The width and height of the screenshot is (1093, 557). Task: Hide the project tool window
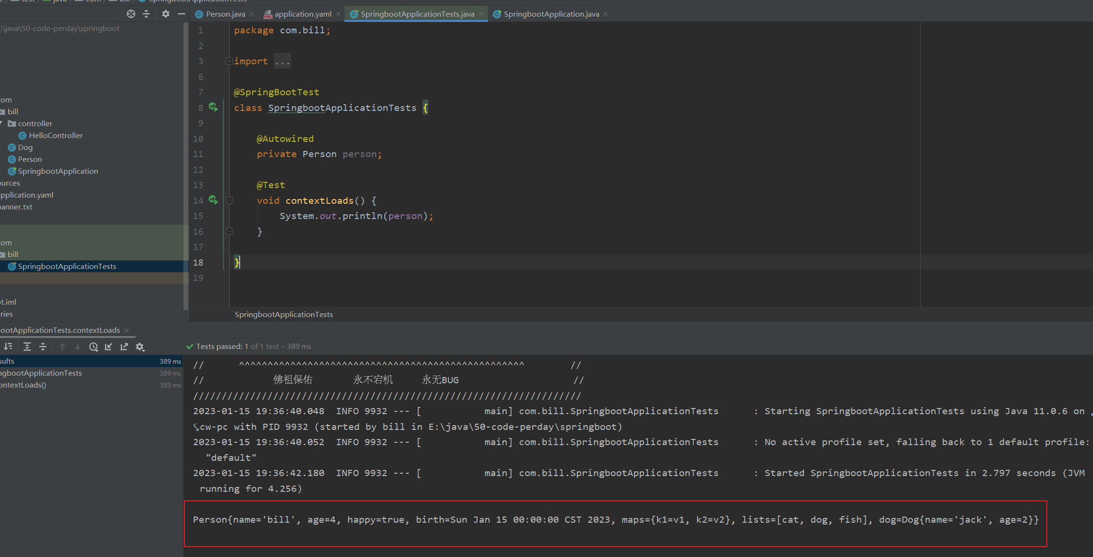tap(181, 14)
